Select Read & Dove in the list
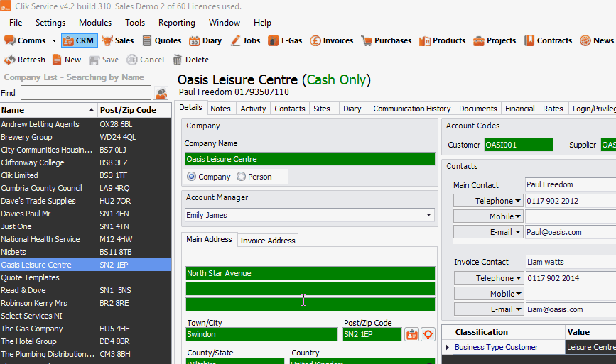Screen dimensions: 616x364 click(86, 290)
